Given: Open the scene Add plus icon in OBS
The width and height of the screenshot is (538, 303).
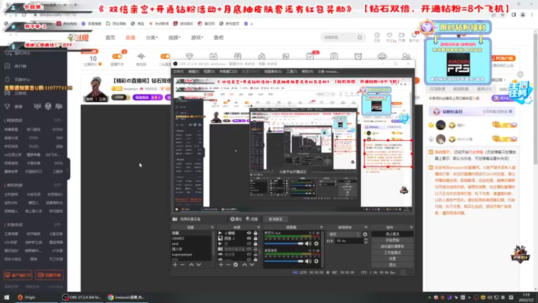Looking at the screenshot, I should pos(175,265).
